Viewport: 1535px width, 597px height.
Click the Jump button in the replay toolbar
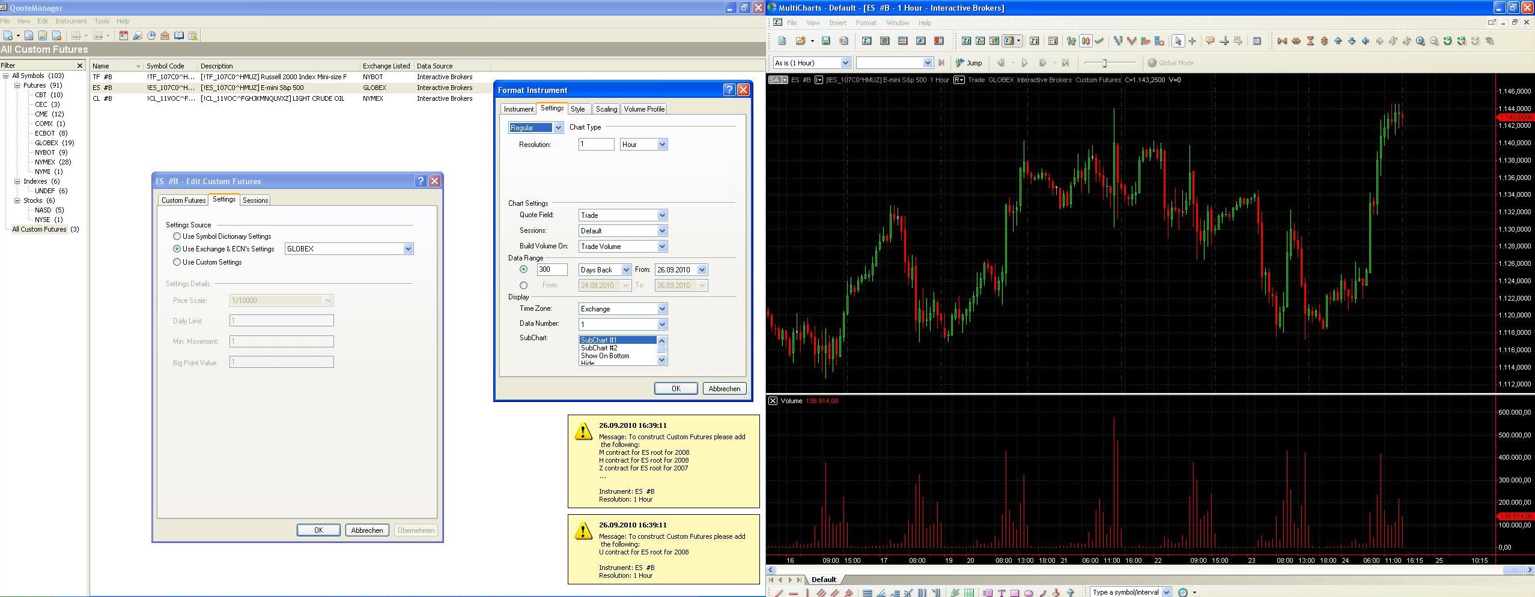969,63
